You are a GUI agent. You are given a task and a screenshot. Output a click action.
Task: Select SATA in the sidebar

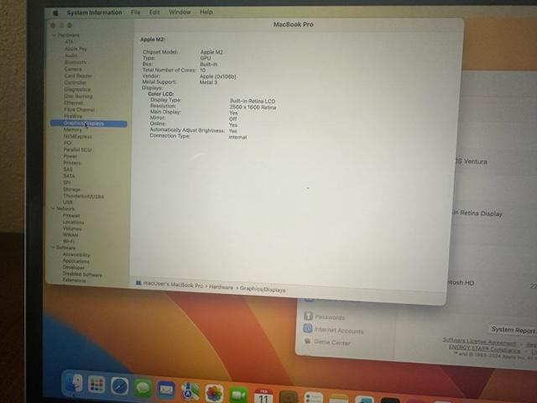[x=69, y=175]
